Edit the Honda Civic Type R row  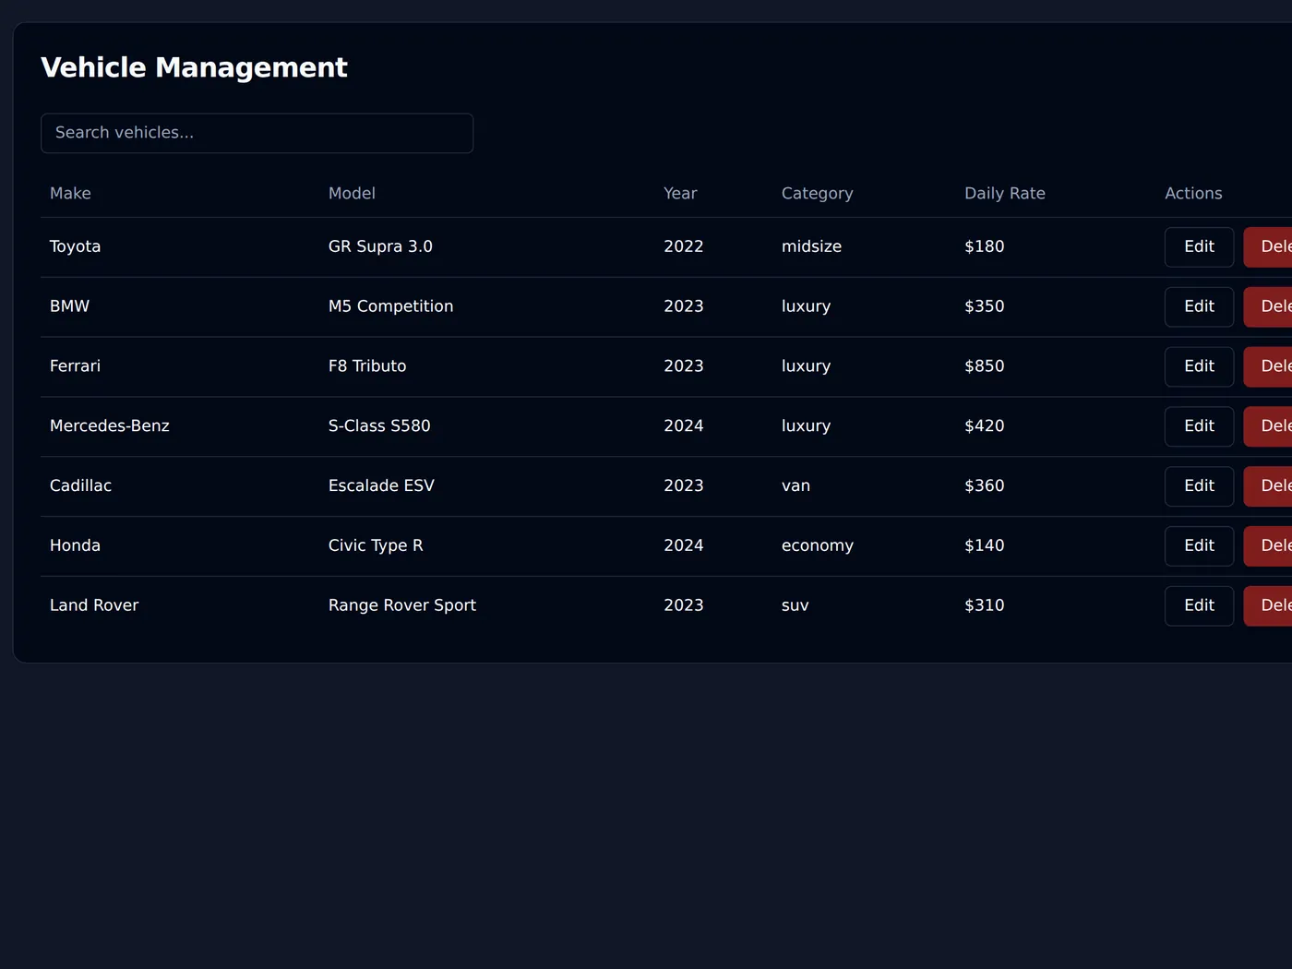(1199, 546)
